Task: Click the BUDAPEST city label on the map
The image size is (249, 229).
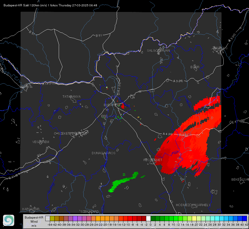Action: click(112, 105)
